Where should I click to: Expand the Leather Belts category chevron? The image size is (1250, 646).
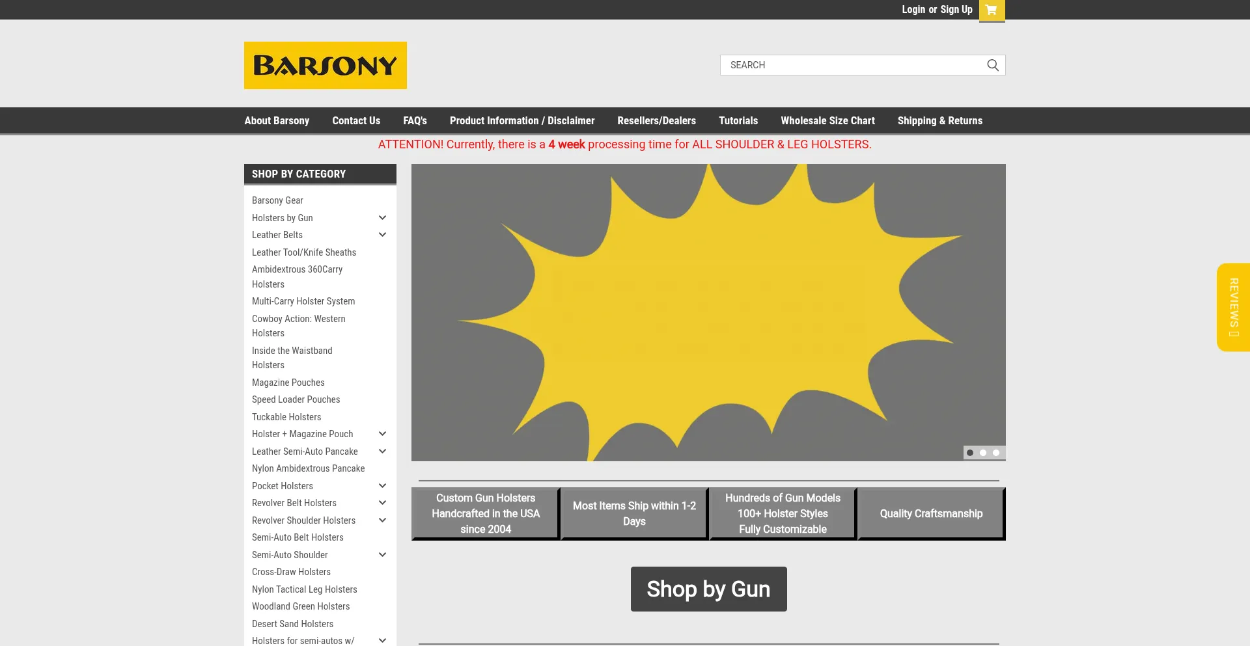[382, 235]
